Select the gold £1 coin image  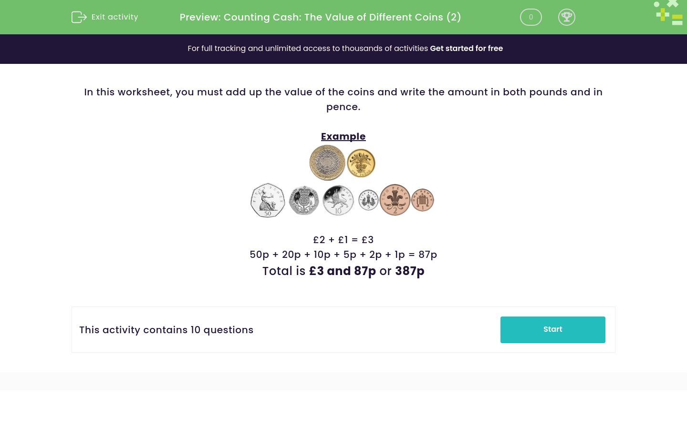(361, 163)
